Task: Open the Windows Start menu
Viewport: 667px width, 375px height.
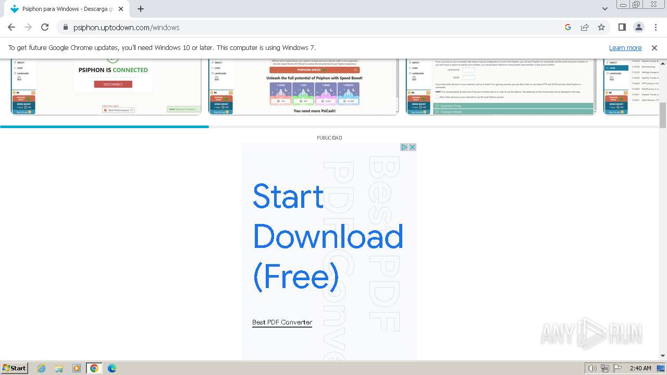Action: tap(15, 368)
